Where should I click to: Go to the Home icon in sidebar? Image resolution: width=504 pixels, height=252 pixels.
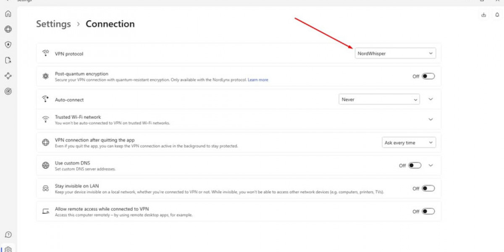pyautogui.click(x=8, y=14)
